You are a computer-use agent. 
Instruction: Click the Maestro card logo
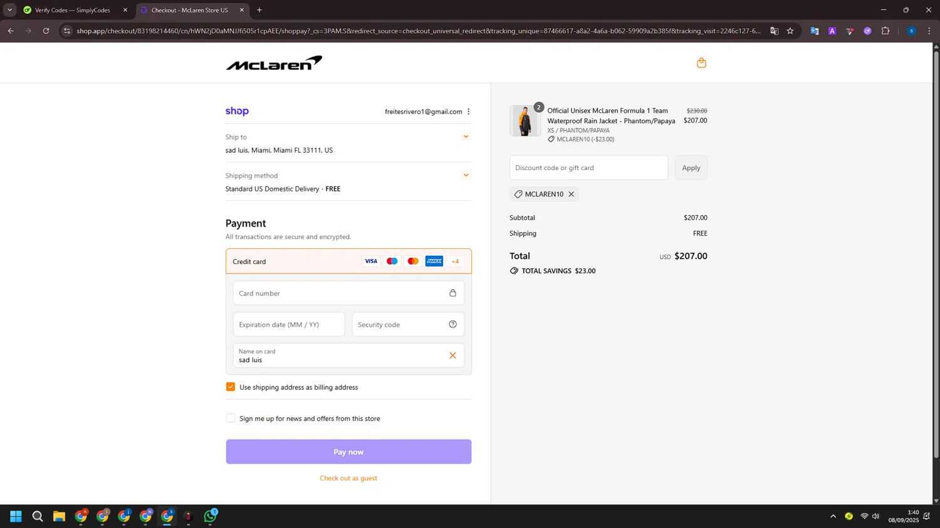point(392,261)
